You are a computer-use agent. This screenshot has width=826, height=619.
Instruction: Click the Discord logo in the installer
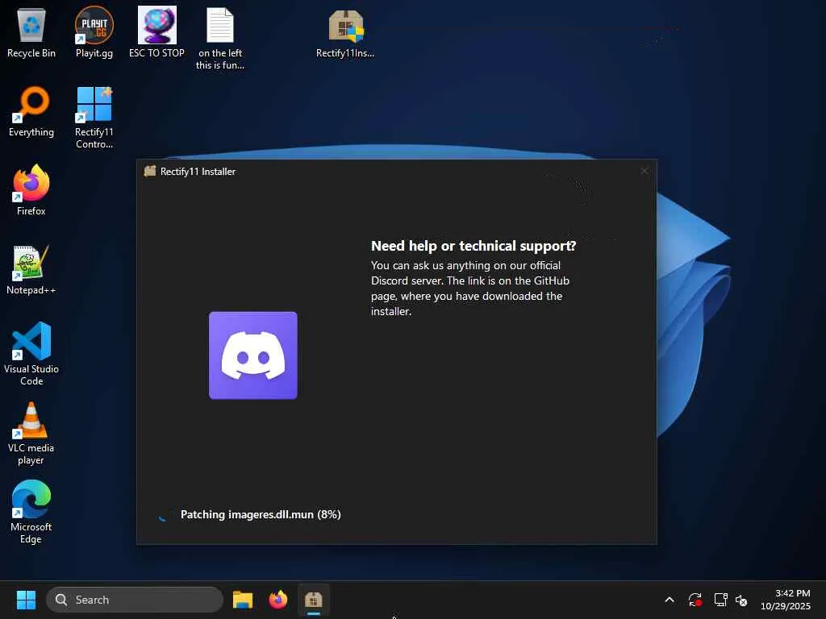click(252, 355)
